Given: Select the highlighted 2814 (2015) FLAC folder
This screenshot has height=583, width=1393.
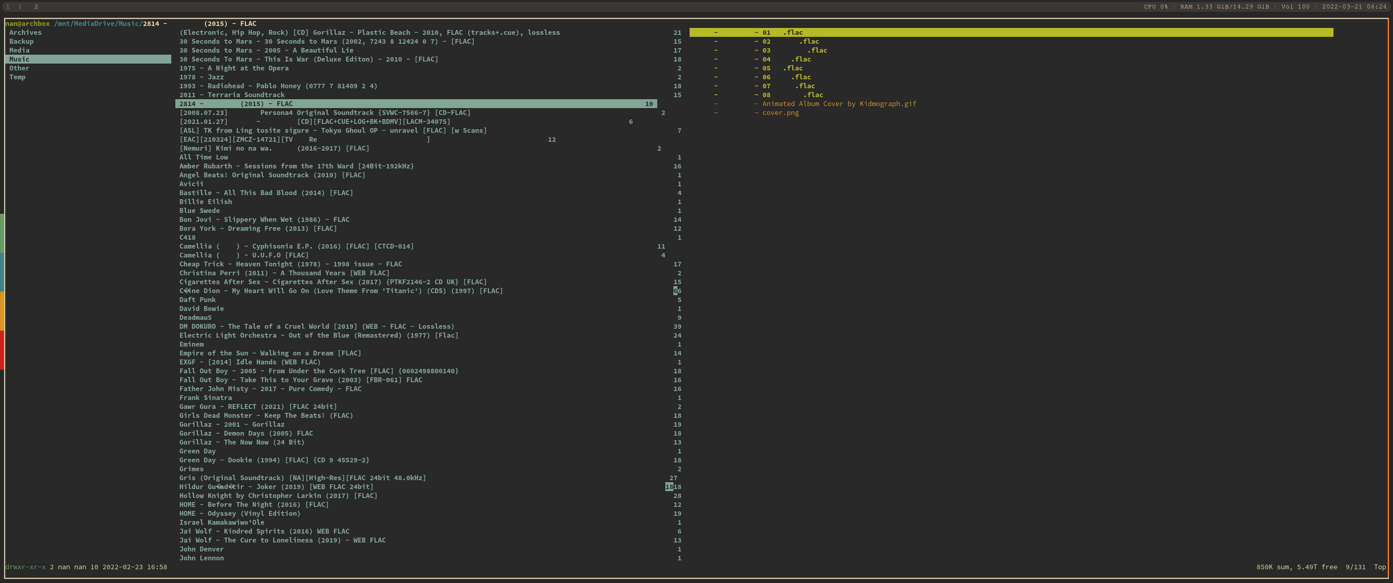Looking at the screenshot, I should (x=416, y=104).
